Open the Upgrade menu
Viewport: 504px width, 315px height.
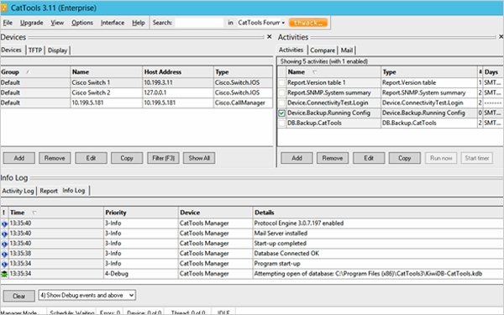pos(32,23)
